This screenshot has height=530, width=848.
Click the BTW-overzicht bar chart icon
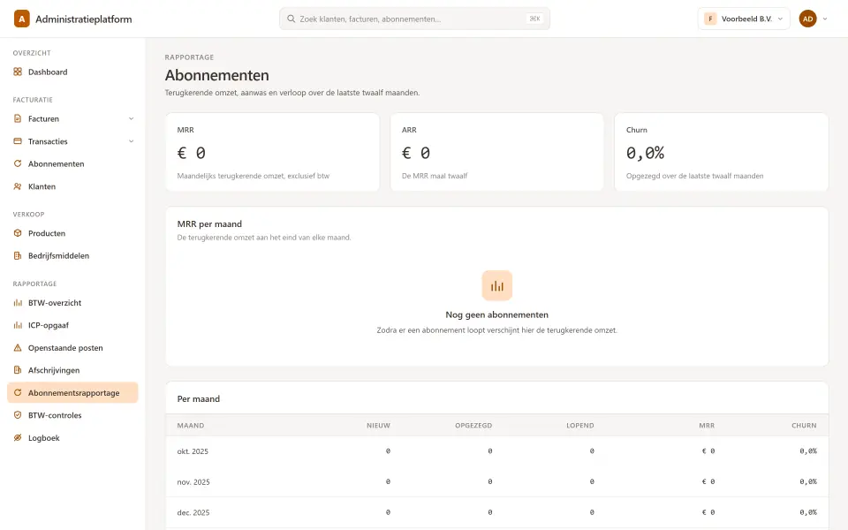pyautogui.click(x=18, y=303)
